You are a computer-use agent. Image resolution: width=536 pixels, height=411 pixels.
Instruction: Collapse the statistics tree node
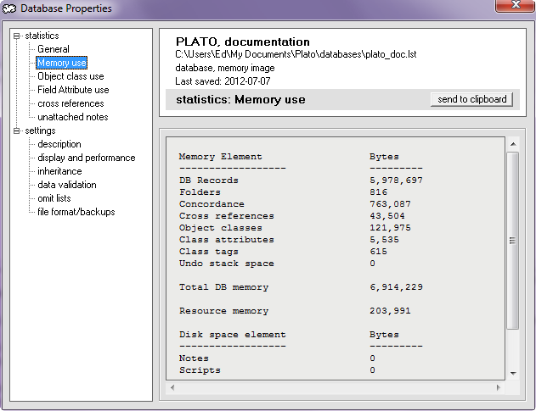[18, 36]
